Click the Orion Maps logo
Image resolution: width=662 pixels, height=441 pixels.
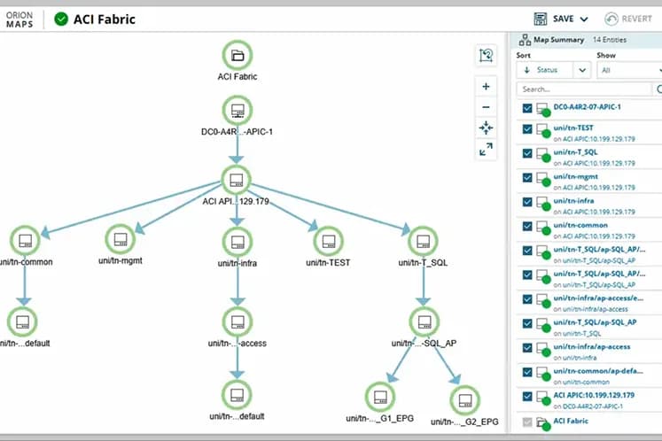19,19
